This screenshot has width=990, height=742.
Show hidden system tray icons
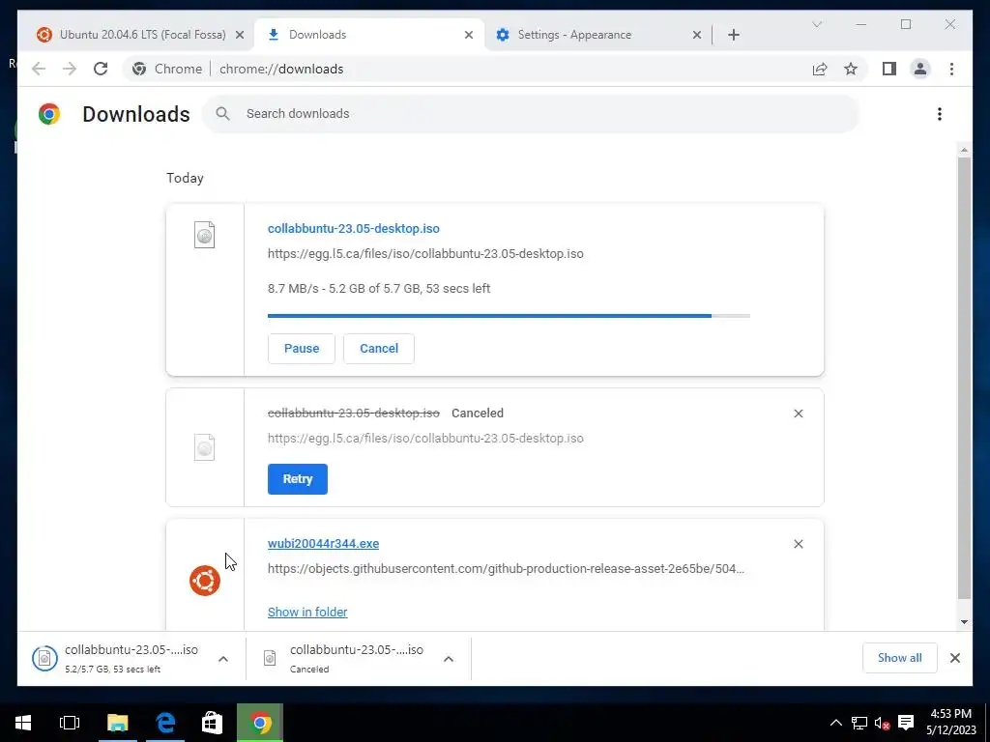click(x=835, y=723)
